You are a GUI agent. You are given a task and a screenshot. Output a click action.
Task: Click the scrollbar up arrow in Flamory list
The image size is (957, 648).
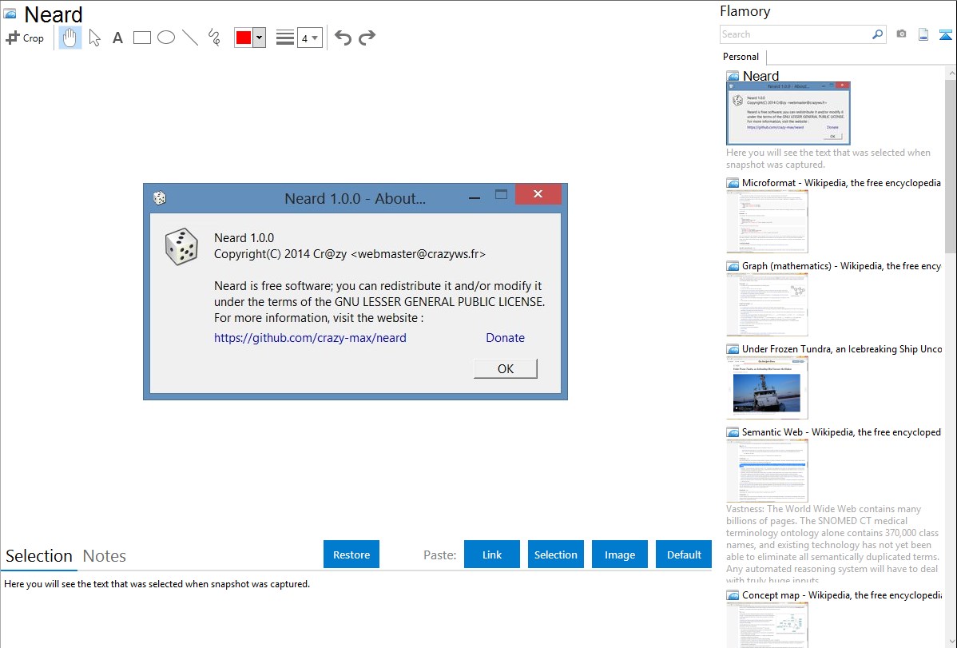point(951,73)
